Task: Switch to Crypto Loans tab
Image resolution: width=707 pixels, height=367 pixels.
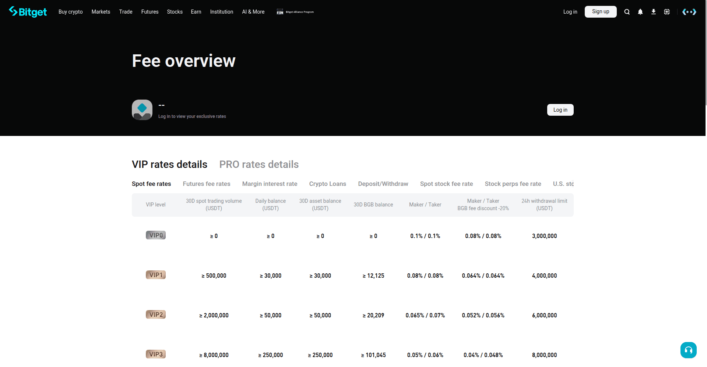Action: tap(328, 184)
